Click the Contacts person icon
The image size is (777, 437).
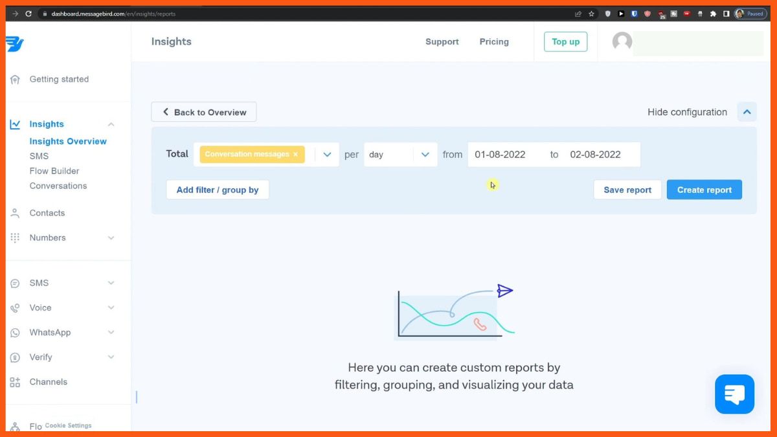pyautogui.click(x=14, y=212)
